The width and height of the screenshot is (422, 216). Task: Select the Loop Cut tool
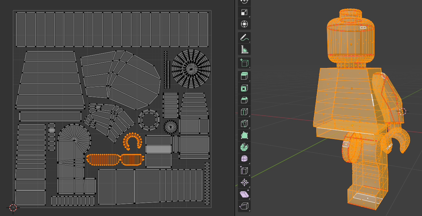(x=244, y=111)
